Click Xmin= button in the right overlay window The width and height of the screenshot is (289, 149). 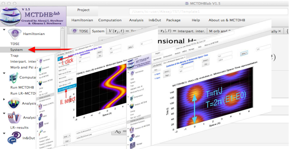point(167,72)
